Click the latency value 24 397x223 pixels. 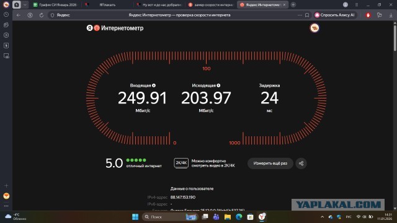(x=269, y=98)
